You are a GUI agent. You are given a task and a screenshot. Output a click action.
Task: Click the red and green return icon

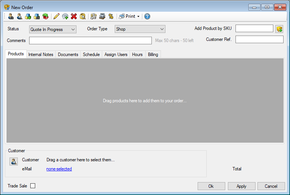[45, 16]
